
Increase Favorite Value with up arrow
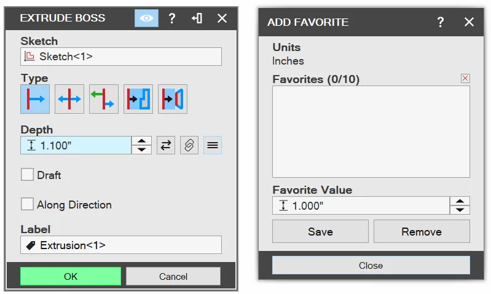point(460,202)
